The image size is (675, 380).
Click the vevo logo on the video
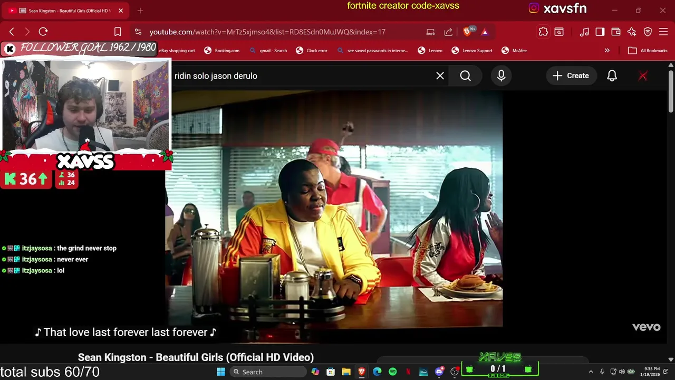pyautogui.click(x=647, y=327)
